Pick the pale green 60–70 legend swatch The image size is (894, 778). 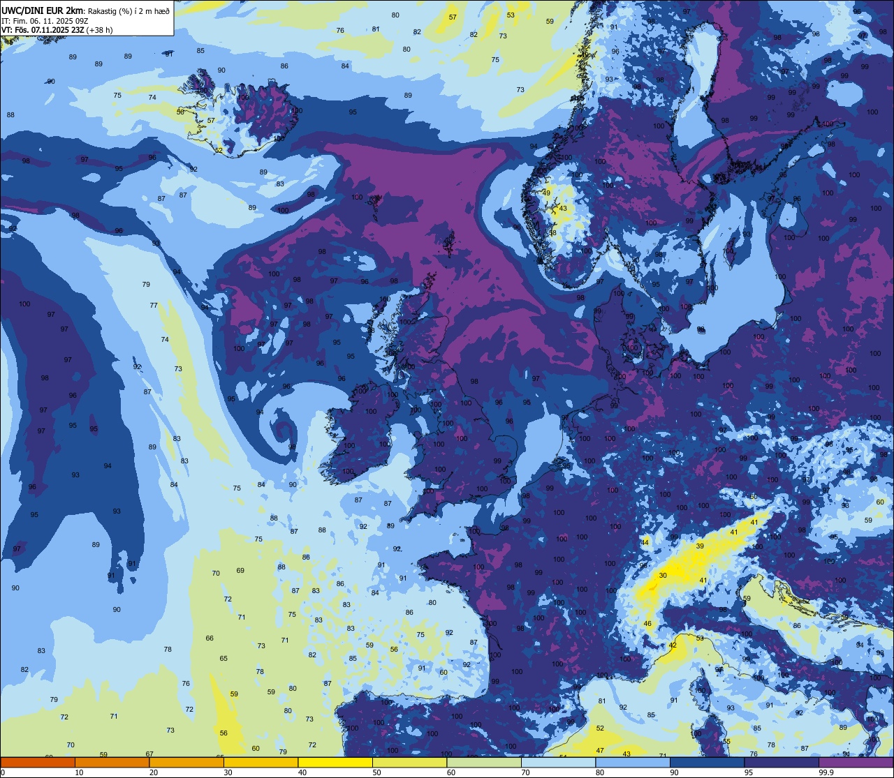pyautogui.click(x=484, y=762)
